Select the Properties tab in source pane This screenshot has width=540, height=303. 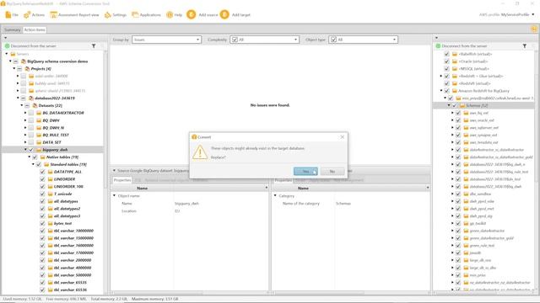[122, 180]
